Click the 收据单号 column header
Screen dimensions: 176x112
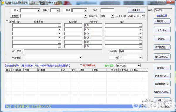18,70
